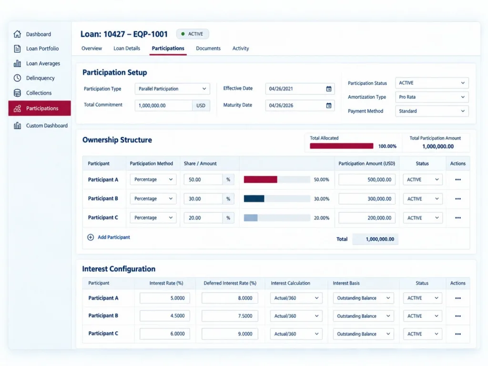Image resolution: width=488 pixels, height=366 pixels.
Task: Open Participant C ownership status dropdown
Action: point(423,218)
